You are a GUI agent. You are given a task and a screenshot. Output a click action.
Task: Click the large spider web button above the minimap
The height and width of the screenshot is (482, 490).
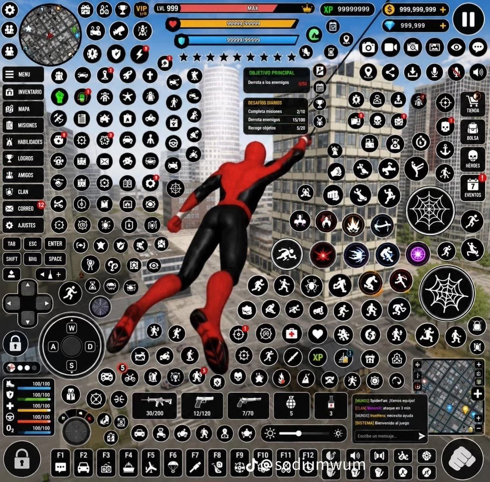point(447,292)
